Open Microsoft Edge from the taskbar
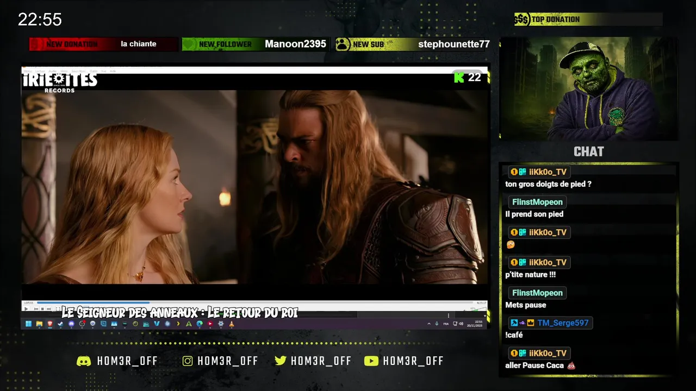696x391 pixels. [200, 324]
